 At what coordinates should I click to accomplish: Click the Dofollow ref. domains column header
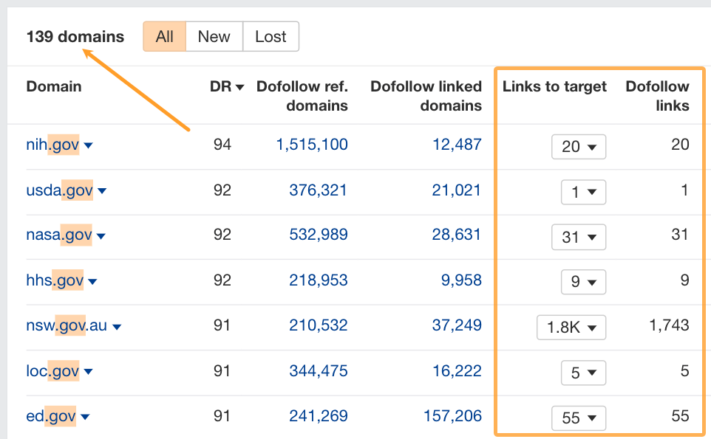(x=302, y=96)
